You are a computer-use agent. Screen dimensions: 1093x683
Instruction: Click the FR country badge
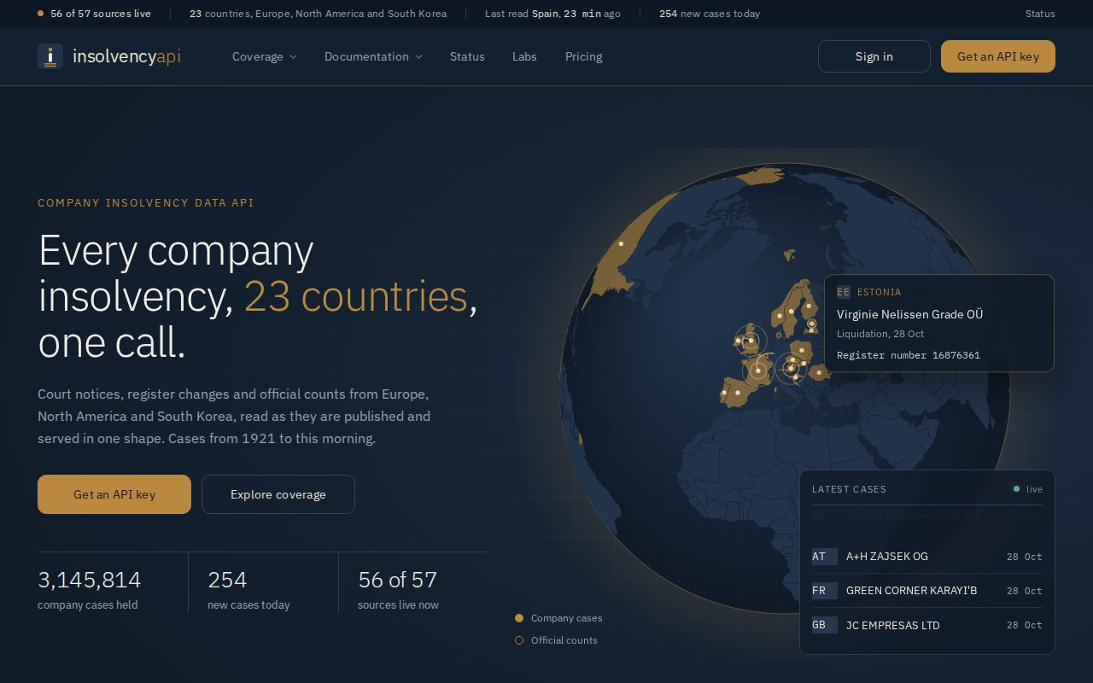coord(825,591)
